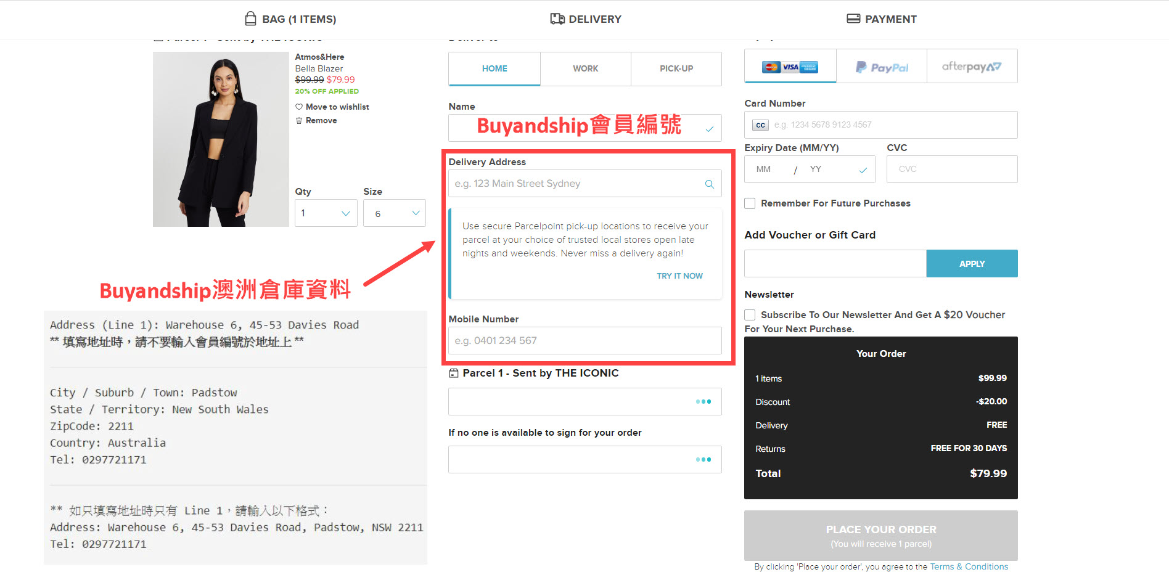Image resolution: width=1169 pixels, height=580 pixels.
Task: Choose the Visa/Mastercard credit card option
Action: [x=790, y=67]
